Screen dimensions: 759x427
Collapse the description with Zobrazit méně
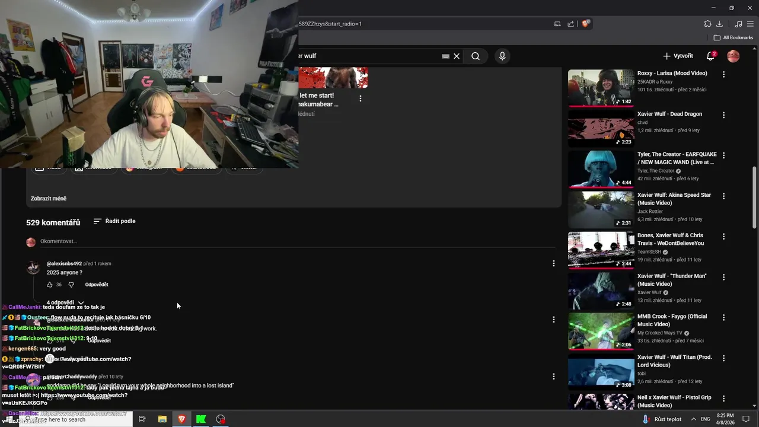coord(49,199)
